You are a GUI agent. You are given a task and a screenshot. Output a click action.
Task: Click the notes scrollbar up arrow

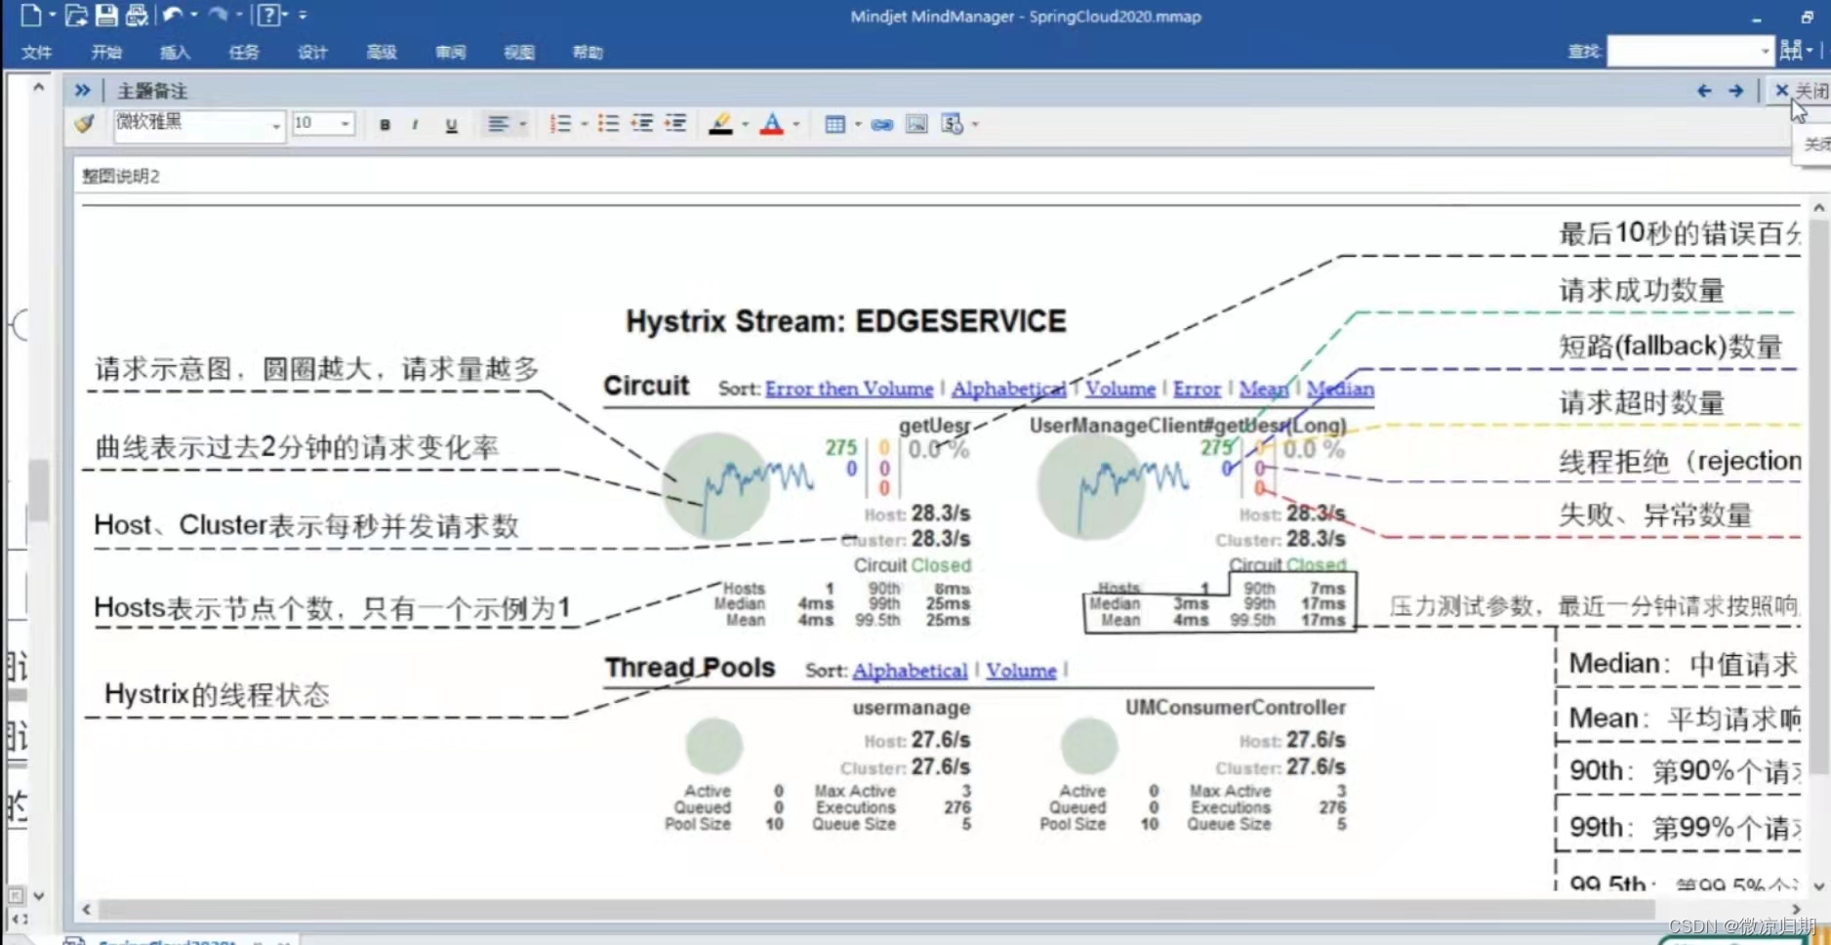point(1818,208)
